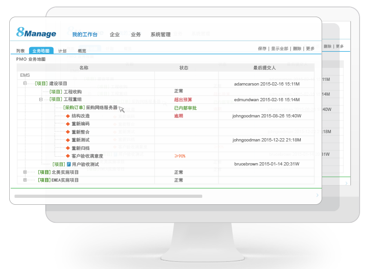Select 企业 in the top navigation
Image resolution: width=373 pixels, height=269 pixels.
click(x=114, y=34)
